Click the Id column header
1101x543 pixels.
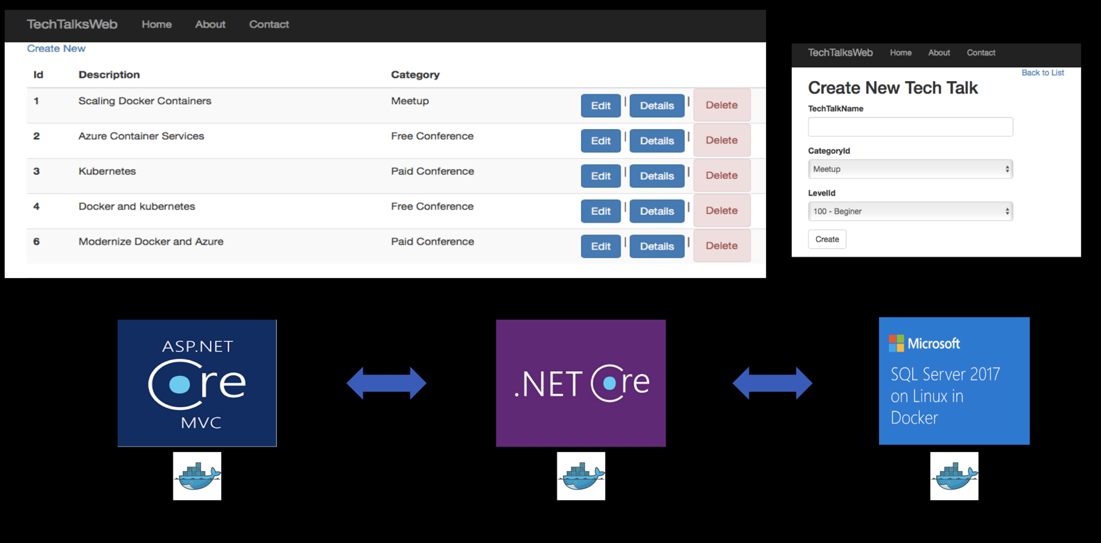click(38, 75)
